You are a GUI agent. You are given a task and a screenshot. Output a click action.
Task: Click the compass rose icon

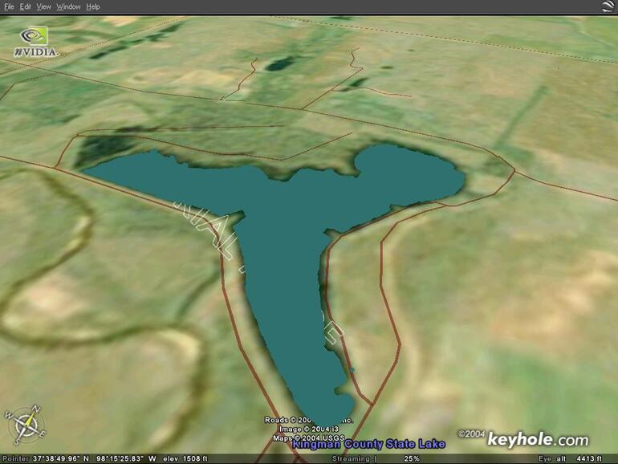pos(26,425)
